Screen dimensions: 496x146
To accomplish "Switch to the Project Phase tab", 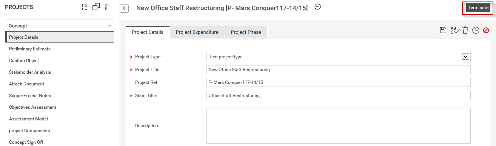I will click(246, 32).
